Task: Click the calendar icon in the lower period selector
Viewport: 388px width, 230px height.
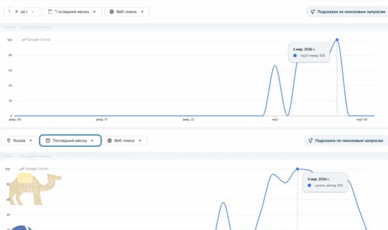Action: [48, 140]
